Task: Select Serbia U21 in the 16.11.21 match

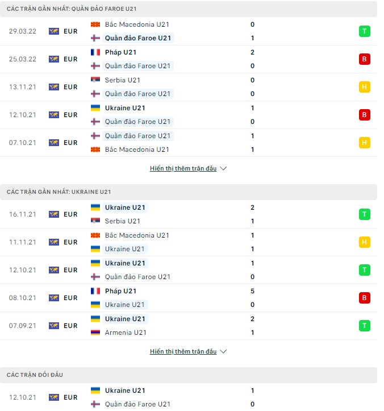Action: [122, 221]
